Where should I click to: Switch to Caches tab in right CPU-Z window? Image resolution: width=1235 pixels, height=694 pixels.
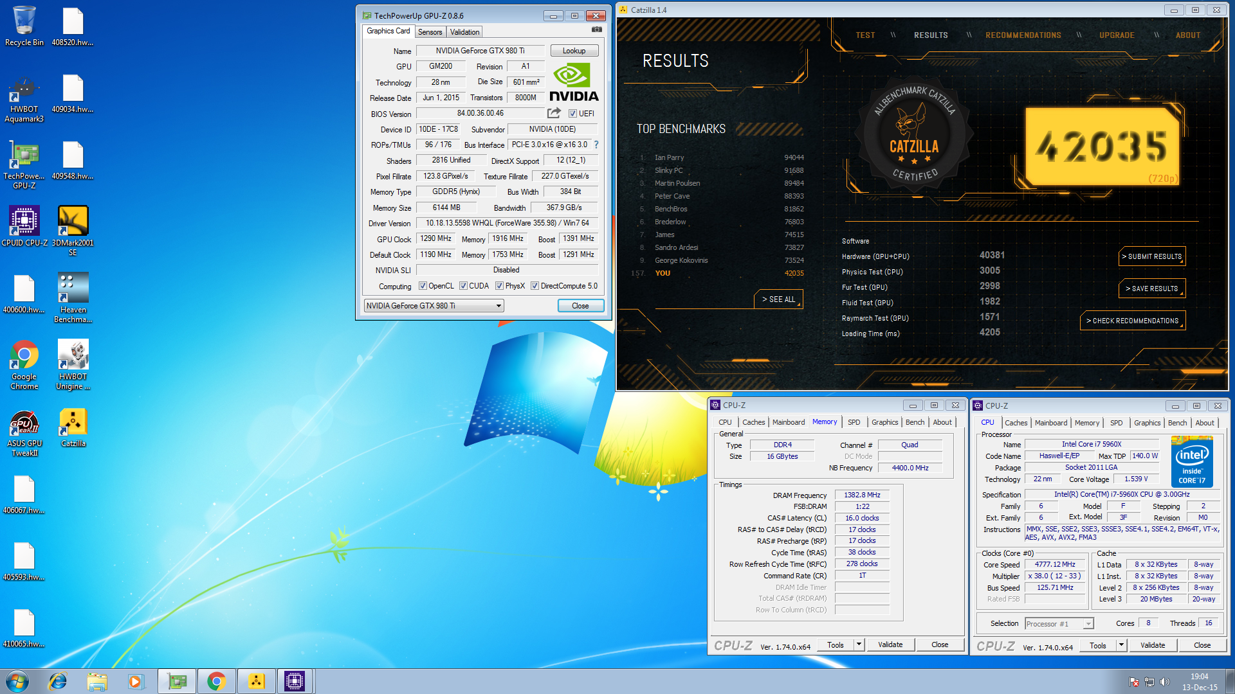pos(1016,423)
